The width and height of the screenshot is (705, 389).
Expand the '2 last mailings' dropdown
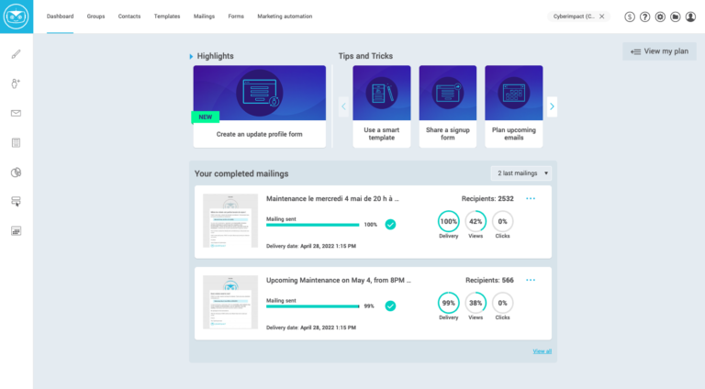521,172
